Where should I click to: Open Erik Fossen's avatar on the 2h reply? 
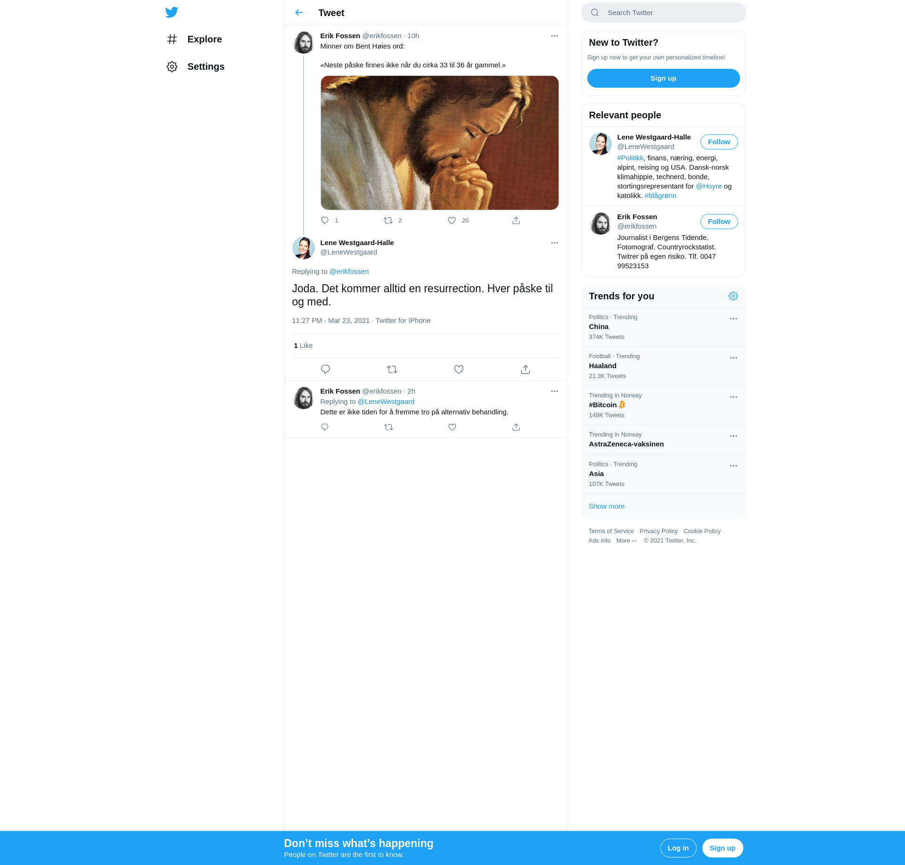[x=303, y=398]
